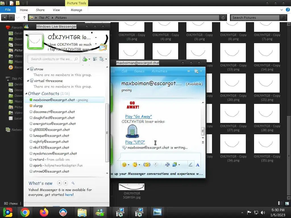Open Activities in chat toolbar

[x=159, y=71]
